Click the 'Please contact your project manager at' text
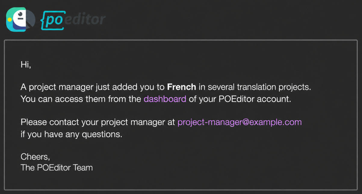The image size is (362, 194). coord(98,122)
